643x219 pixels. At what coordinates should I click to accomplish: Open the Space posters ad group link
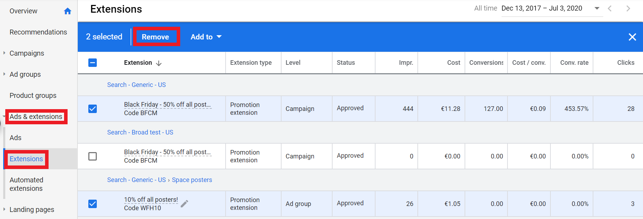pyautogui.click(x=192, y=180)
